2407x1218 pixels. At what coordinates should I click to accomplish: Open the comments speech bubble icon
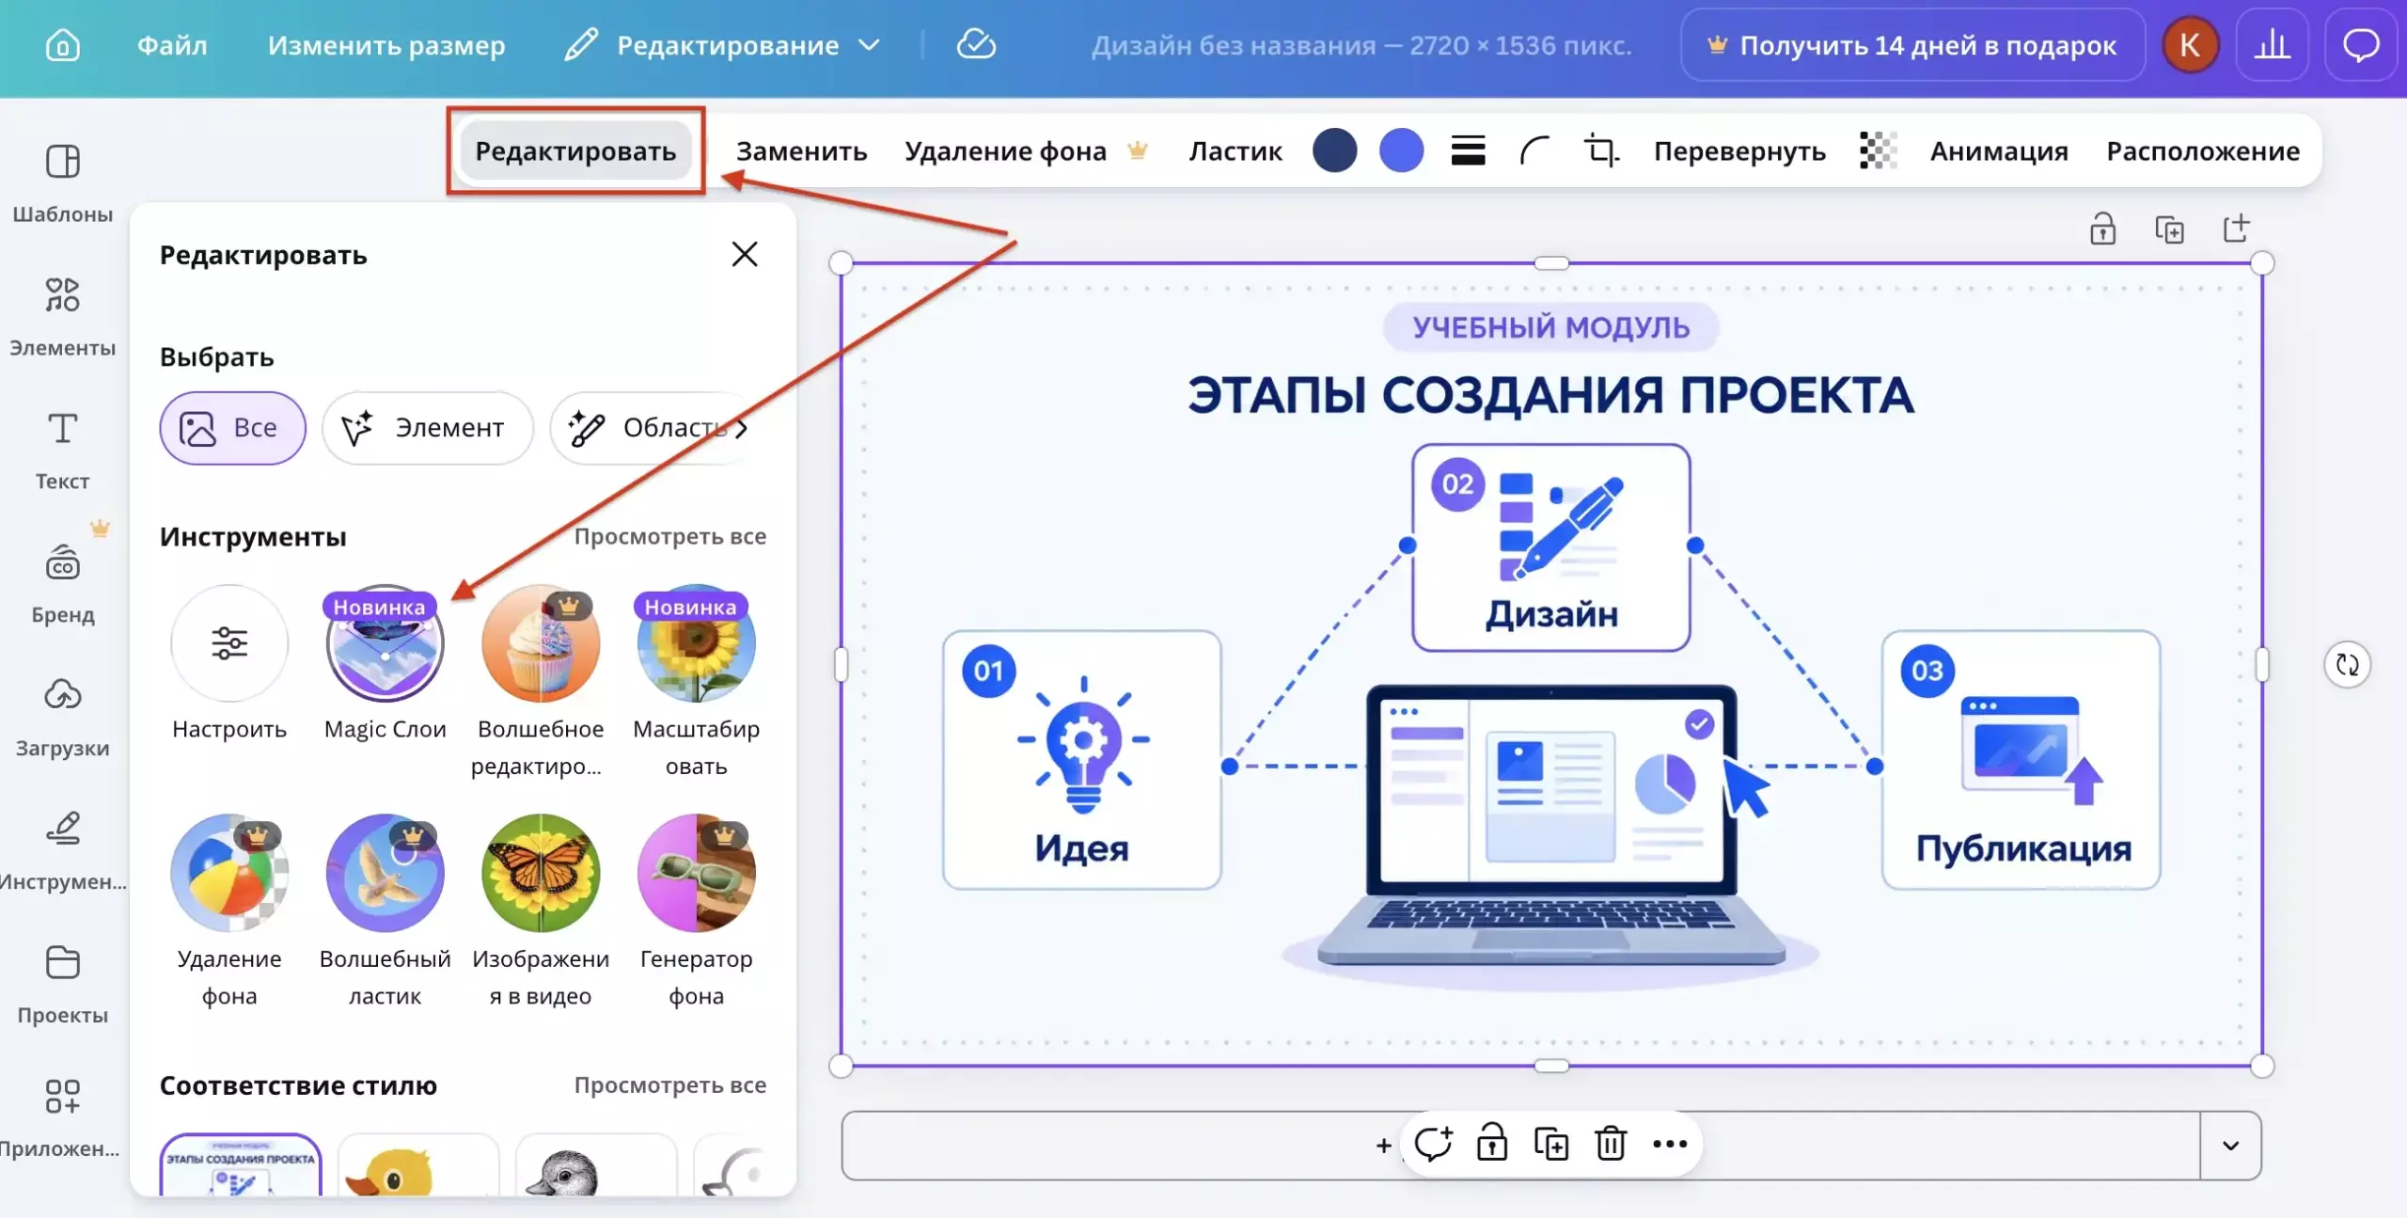point(2360,44)
